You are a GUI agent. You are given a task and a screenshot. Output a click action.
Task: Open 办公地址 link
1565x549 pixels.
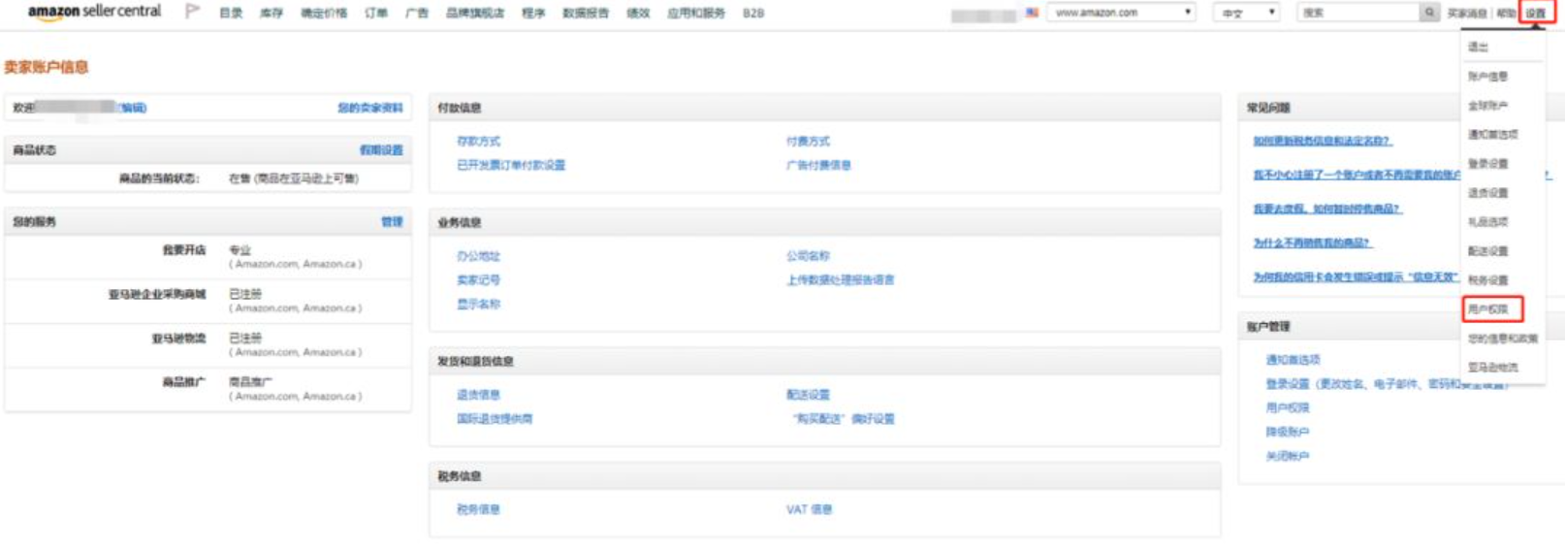pos(478,256)
